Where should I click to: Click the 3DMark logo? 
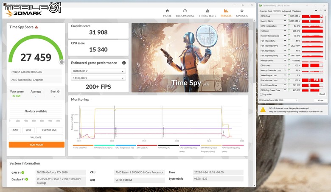click(x=24, y=13)
